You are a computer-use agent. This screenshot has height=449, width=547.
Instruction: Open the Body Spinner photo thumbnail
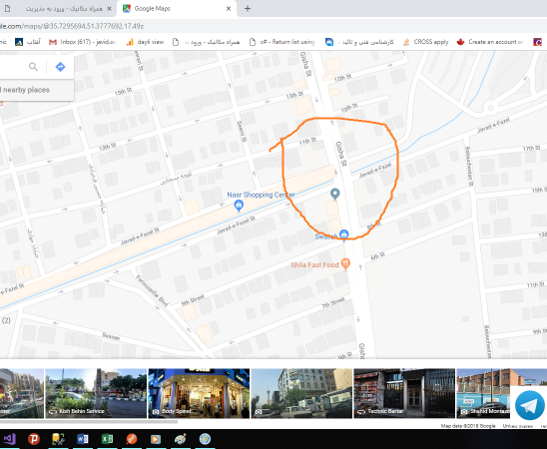coord(199,393)
